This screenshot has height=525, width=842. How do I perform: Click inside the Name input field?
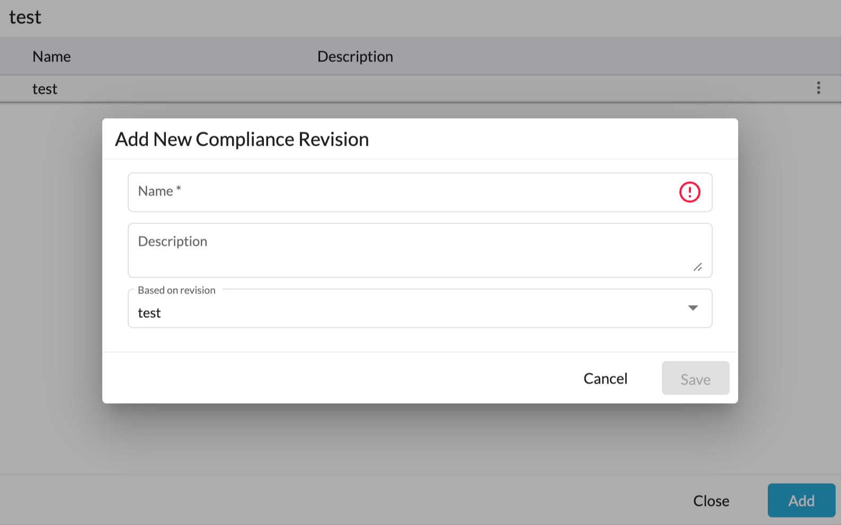click(371, 192)
